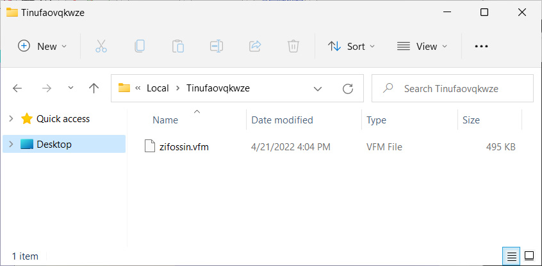Open the recent locations dropdown
The height and width of the screenshot is (266, 542).
click(70, 88)
